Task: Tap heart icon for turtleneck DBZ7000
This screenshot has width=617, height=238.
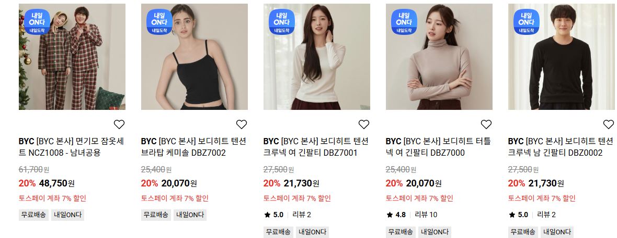Action: pos(486,124)
